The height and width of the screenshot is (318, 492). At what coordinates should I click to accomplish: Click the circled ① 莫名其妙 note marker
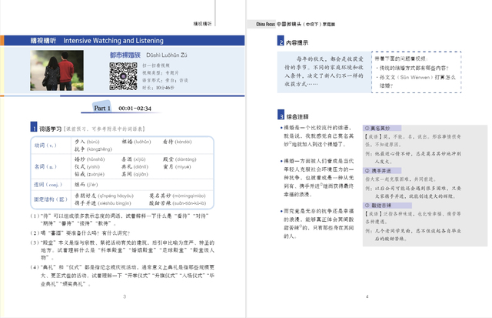(x=367, y=127)
